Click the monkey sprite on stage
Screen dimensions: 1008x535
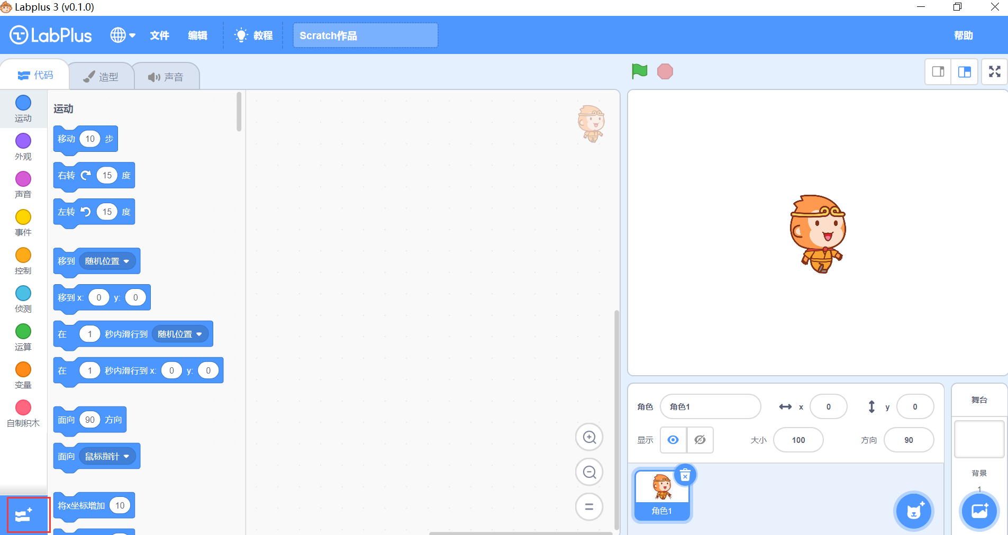pyautogui.click(x=818, y=233)
